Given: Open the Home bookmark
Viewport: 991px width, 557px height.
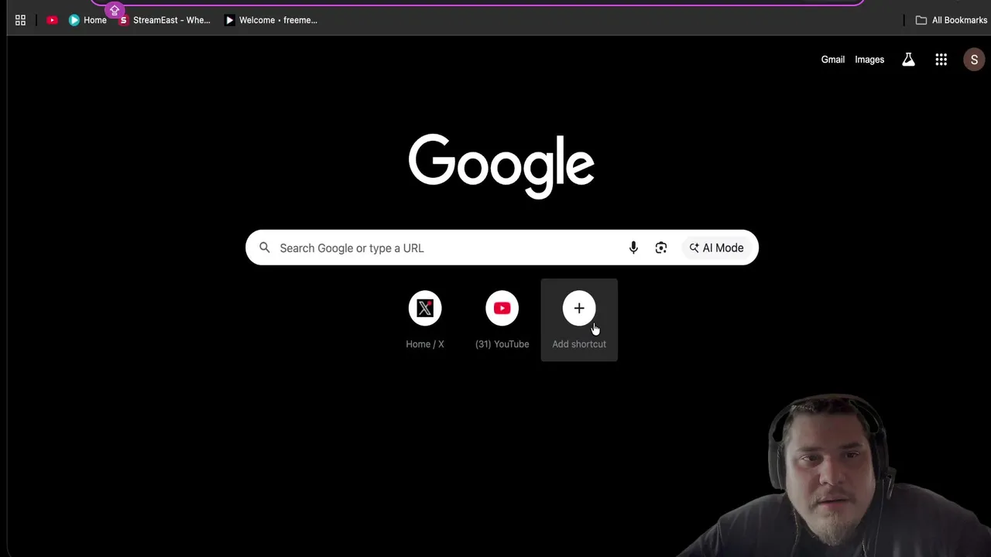Looking at the screenshot, I should coord(87,20).
